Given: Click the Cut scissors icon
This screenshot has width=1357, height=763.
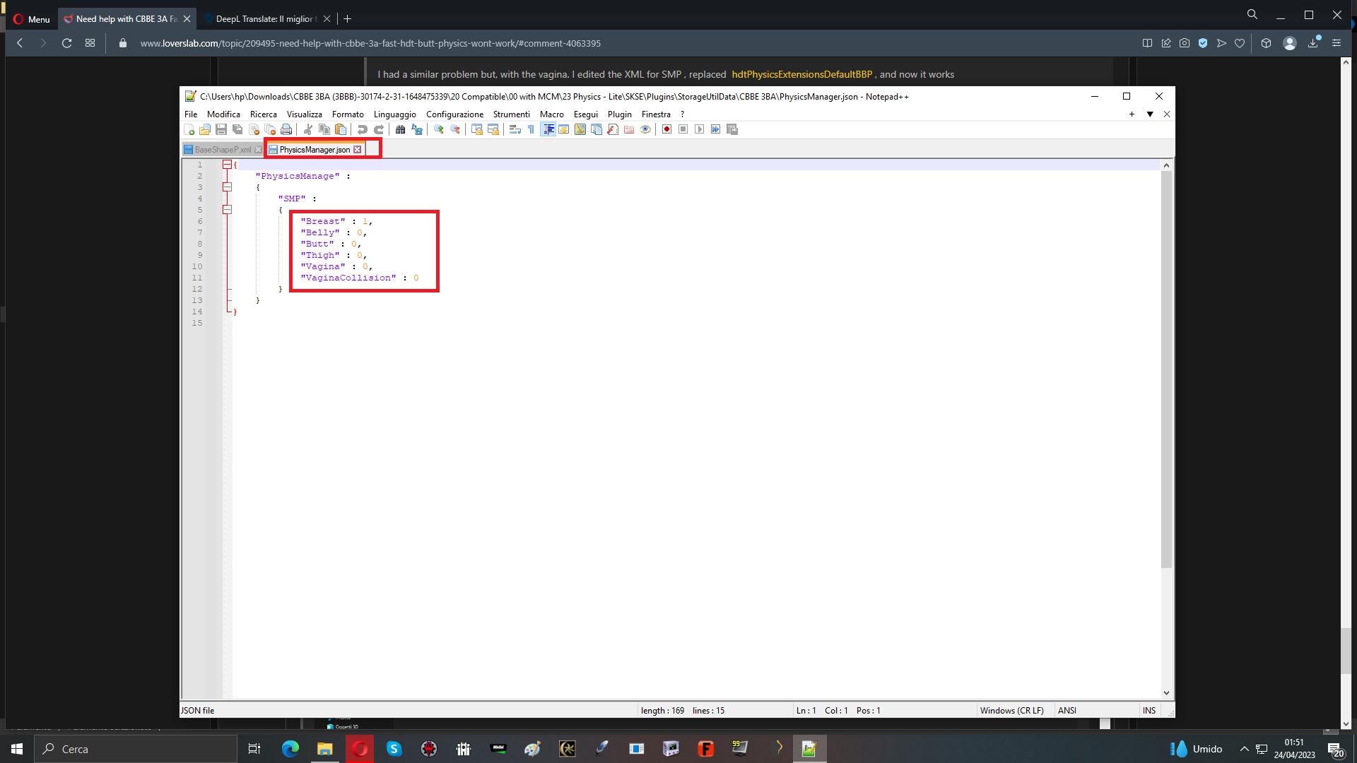Looking at the screenshot, I should pyautogui.click(x=307, y=129).
